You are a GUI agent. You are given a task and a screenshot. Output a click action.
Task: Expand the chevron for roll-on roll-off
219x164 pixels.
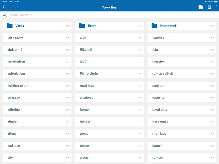coord(212,74)
